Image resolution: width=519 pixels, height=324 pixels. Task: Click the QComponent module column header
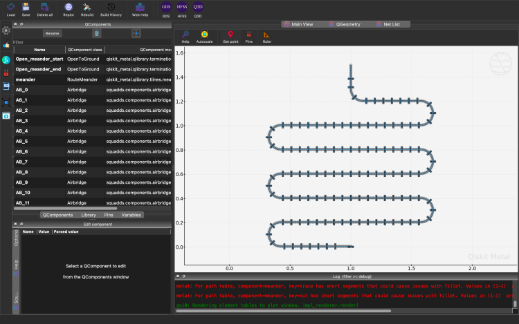pyautogui.click(x=138, y=50)
